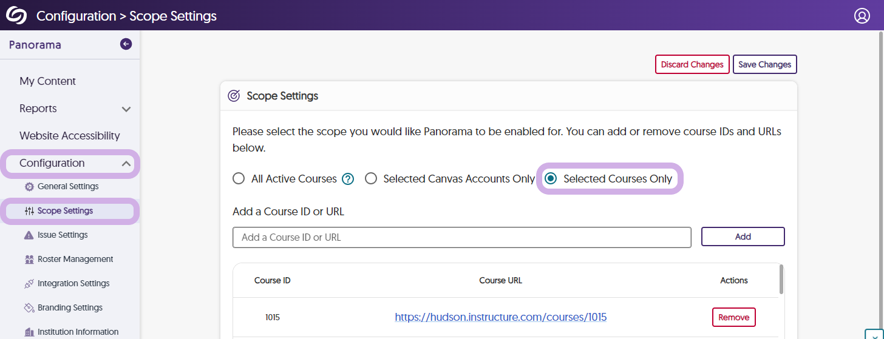Screen dimensions: 884x339
Task: Open the user profile icon
Action: pos(862,16)
